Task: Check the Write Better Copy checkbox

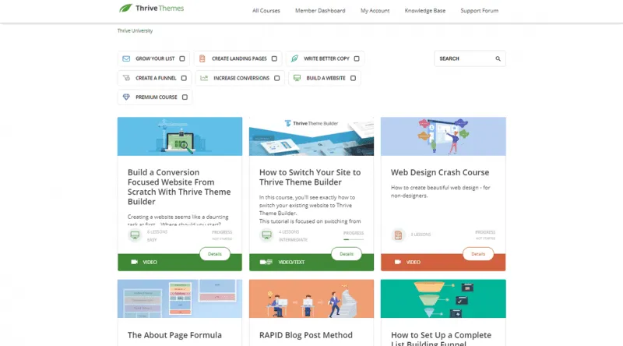Action: click(x=357, y=58)
